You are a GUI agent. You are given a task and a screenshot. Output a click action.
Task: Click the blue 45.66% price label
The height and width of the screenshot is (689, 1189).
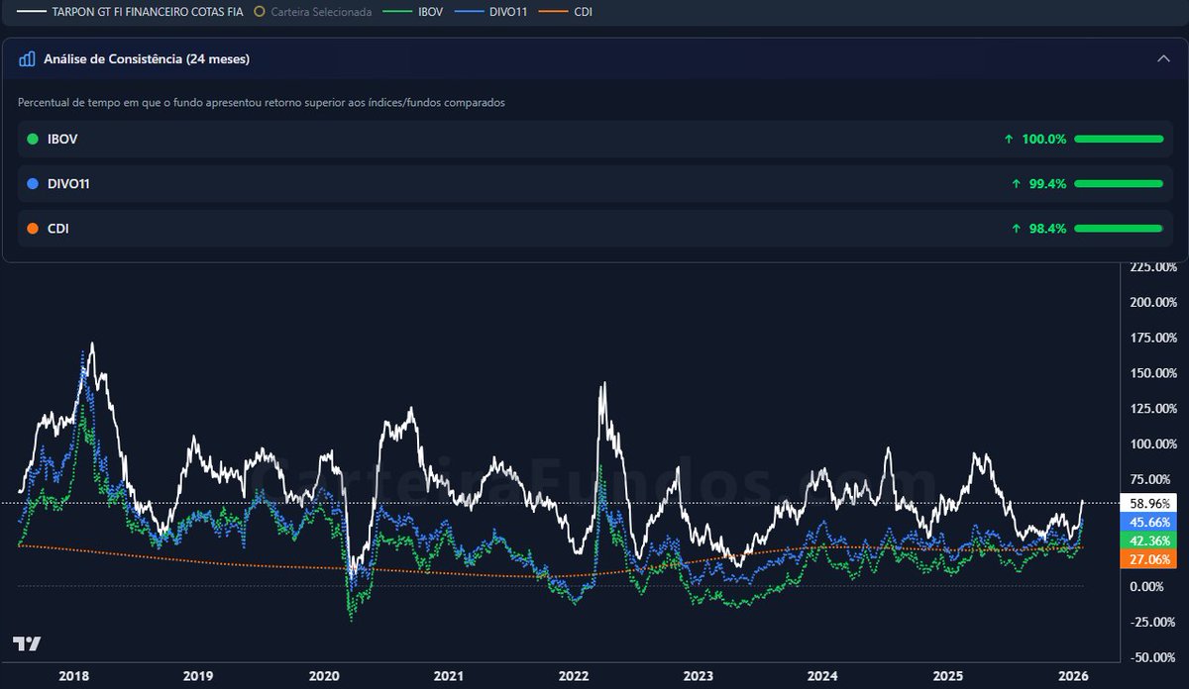coord(1146,522)
